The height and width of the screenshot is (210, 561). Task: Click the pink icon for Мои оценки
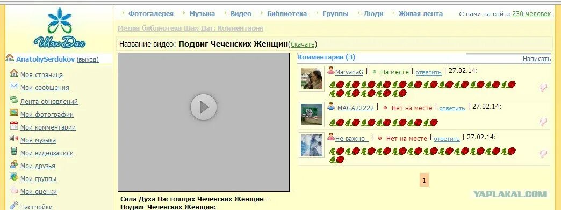[x=14, y=190]
